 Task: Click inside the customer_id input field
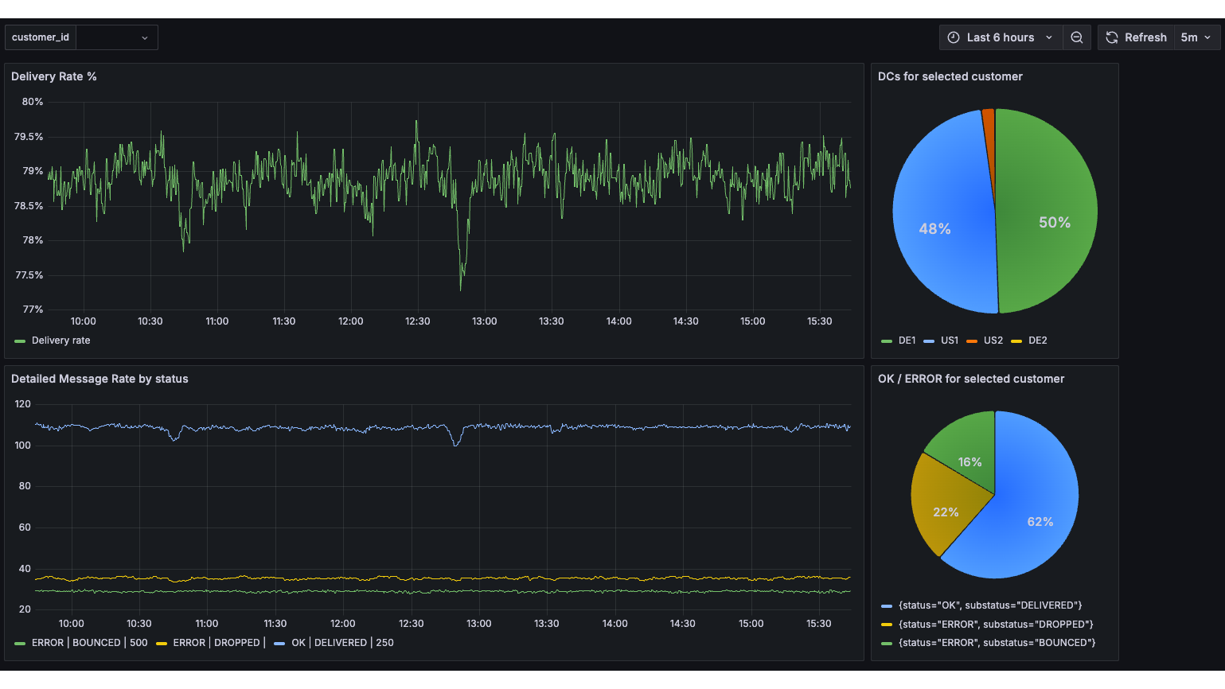tap(111, 37)
